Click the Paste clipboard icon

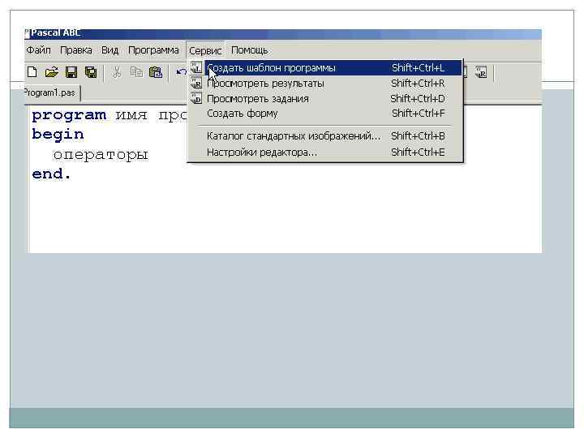click(156, 72)
